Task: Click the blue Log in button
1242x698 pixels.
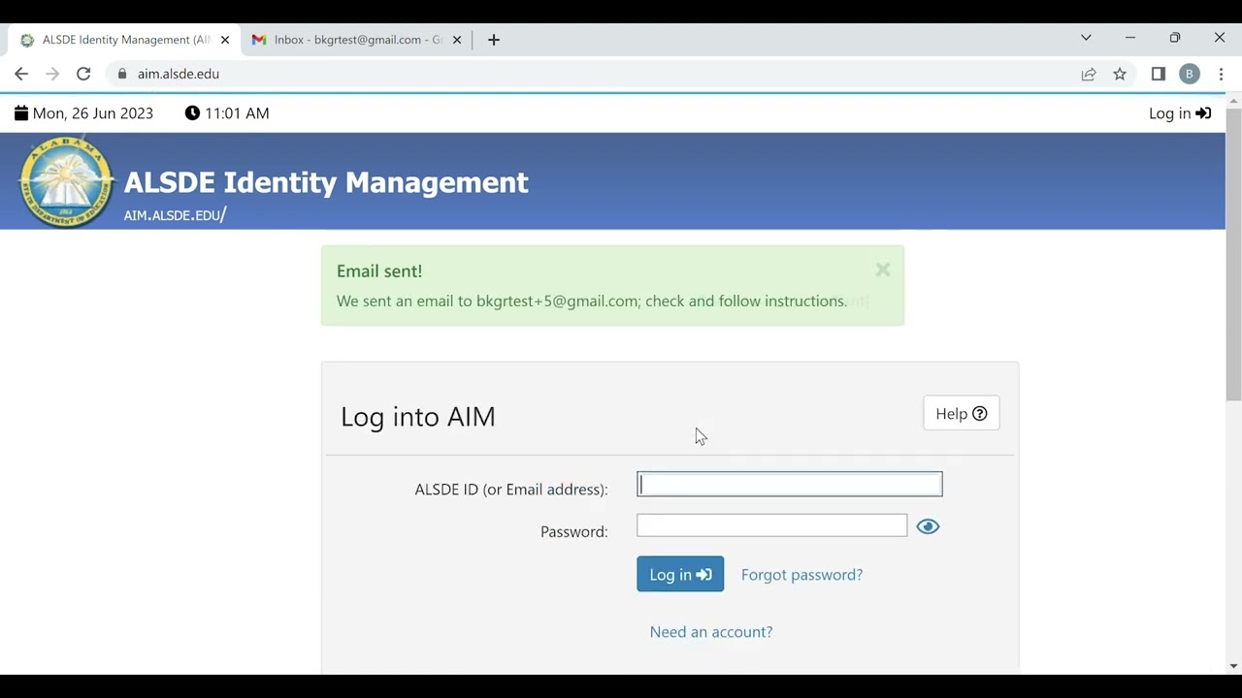Action: pos(680,574)
